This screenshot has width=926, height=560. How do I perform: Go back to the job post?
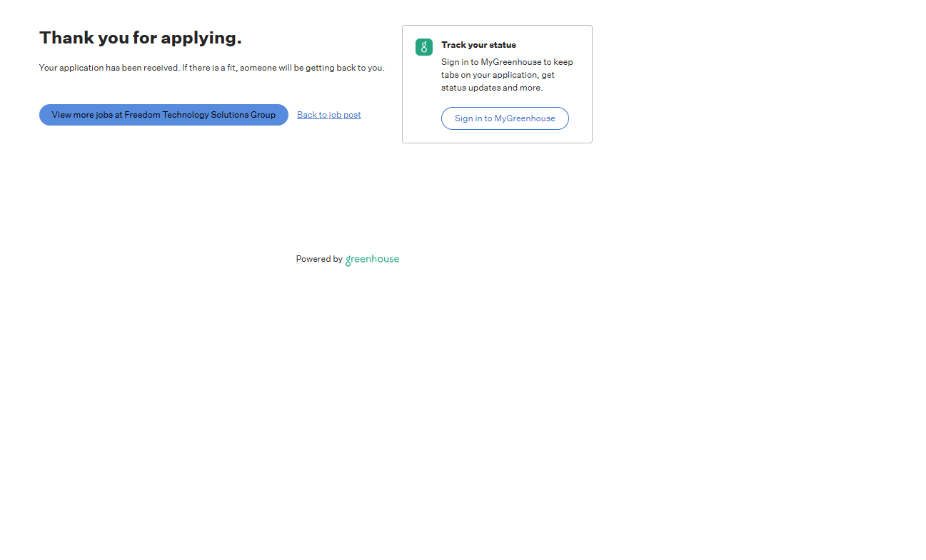(328, 115)
